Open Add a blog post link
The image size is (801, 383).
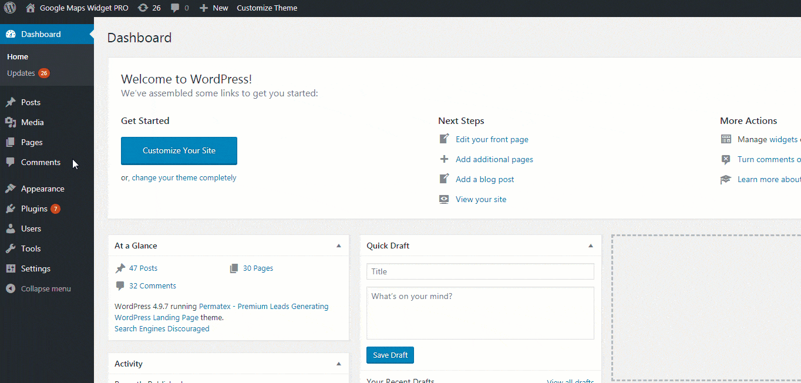485,179
